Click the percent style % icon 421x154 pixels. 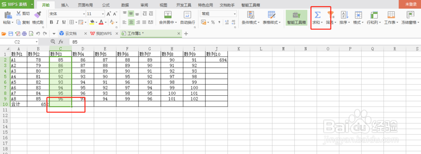pos(213,23)
